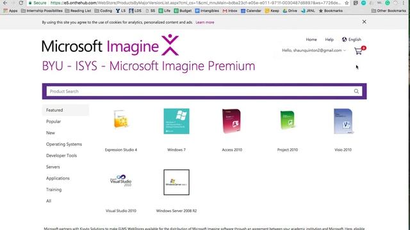Open the Coding bookmark folder

tap(103, 11)
